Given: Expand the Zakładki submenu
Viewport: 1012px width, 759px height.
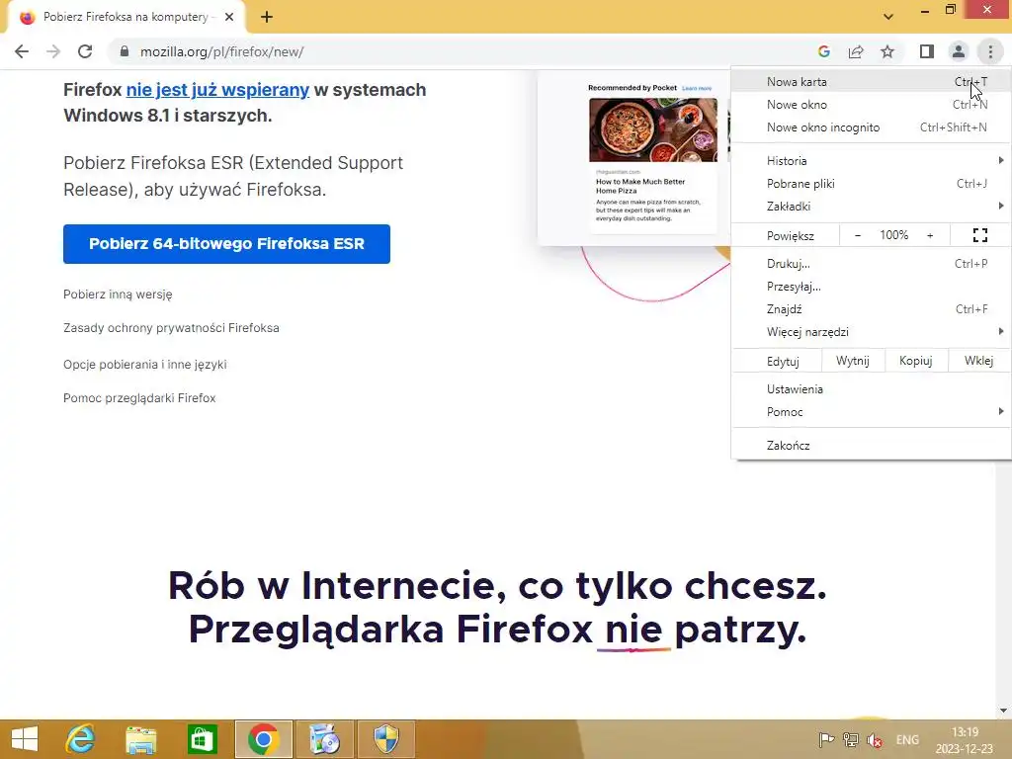Looking at the screenshot, I should point(872,207).
